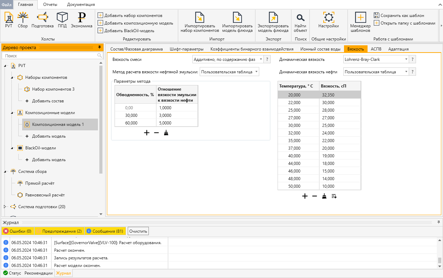Click Добавить BlackOil-модель
This screenshot has width=443, height=278.
(126, 31)
